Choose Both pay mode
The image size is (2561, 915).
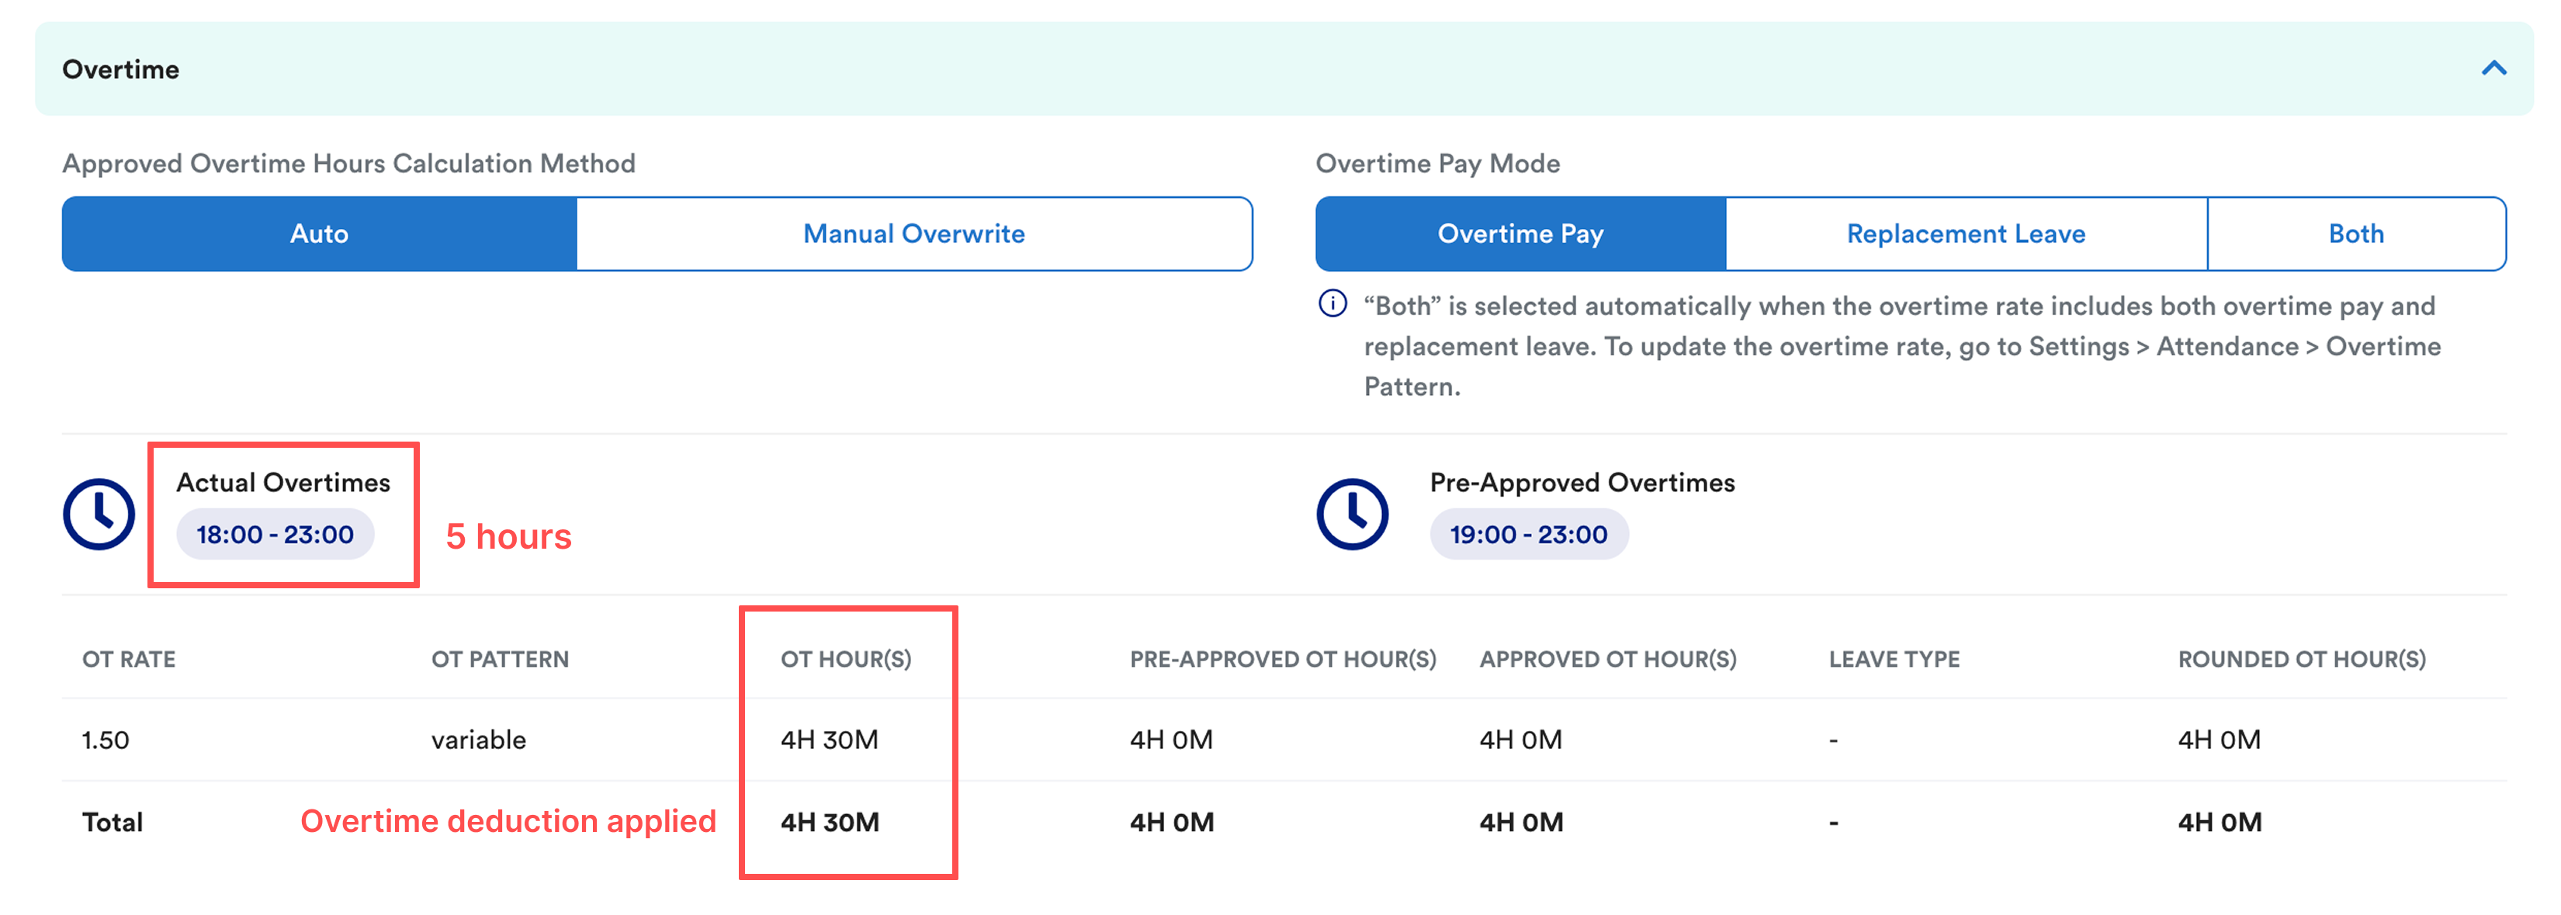(2356, 234)
